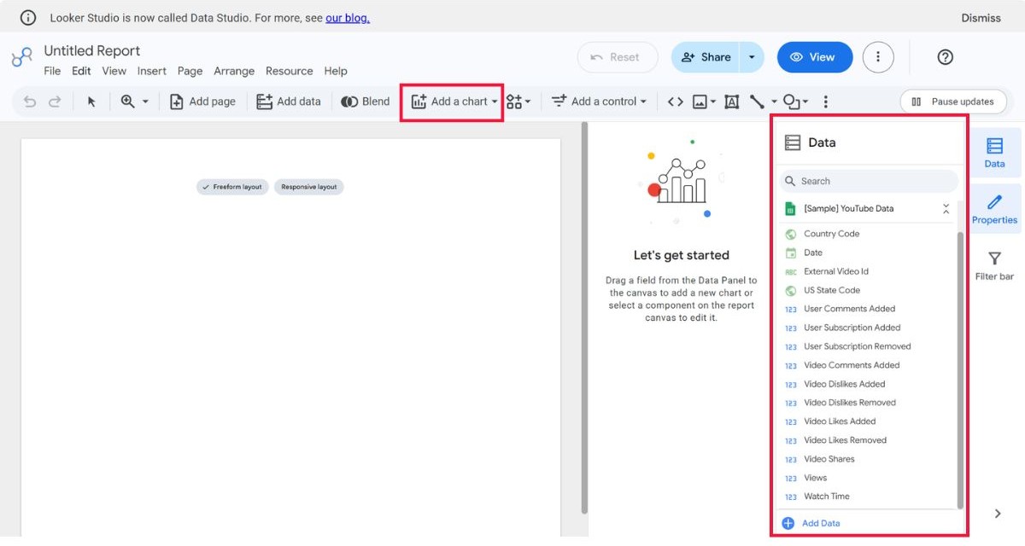Select the Freeform layout option

(x=232, y=187)
